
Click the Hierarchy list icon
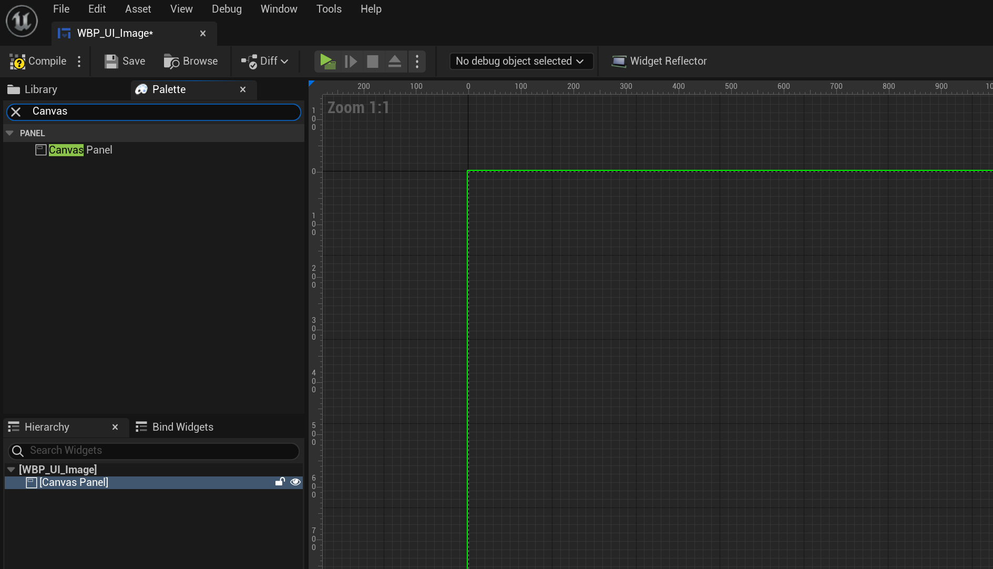(x=14, y=427)
